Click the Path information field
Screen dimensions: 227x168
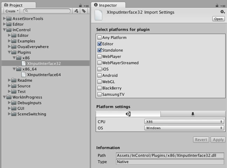pyautogui.click(x=170, y=155)
